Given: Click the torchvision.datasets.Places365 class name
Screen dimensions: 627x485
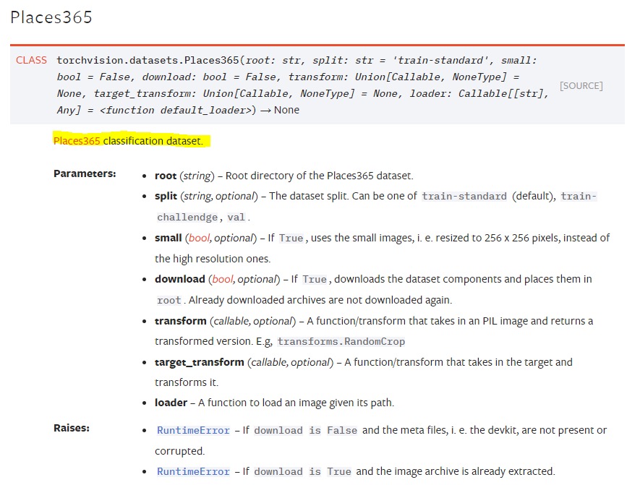Looking at the screenshot, I should (x=148, y=60).
